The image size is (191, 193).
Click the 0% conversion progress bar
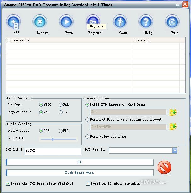(80, 162)
